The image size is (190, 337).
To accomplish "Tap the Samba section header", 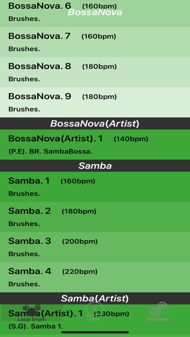I will (x=95, y=166).
